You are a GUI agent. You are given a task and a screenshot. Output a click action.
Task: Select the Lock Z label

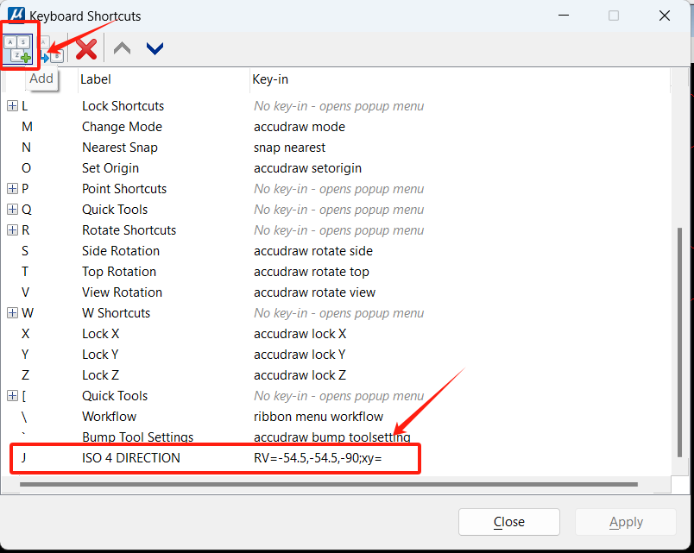tap(100, 375)
